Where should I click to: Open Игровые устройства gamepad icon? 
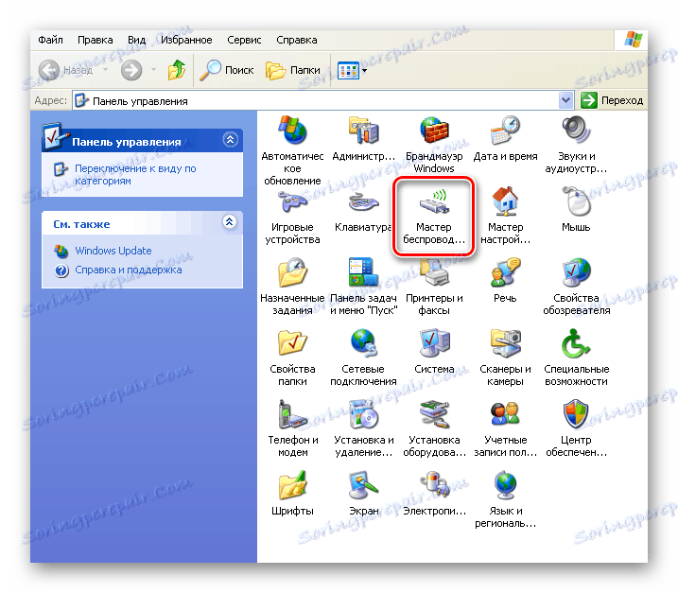(x=293, y=201)
